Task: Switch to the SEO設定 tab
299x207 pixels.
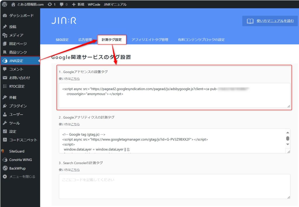Action: point(62,40)
